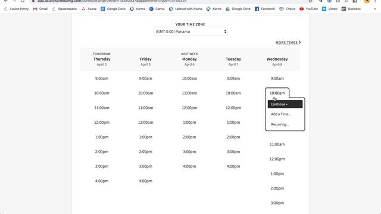Select Wednesday 3:00pm slot
Screen dimensions: 381x214
coord(277,203)
